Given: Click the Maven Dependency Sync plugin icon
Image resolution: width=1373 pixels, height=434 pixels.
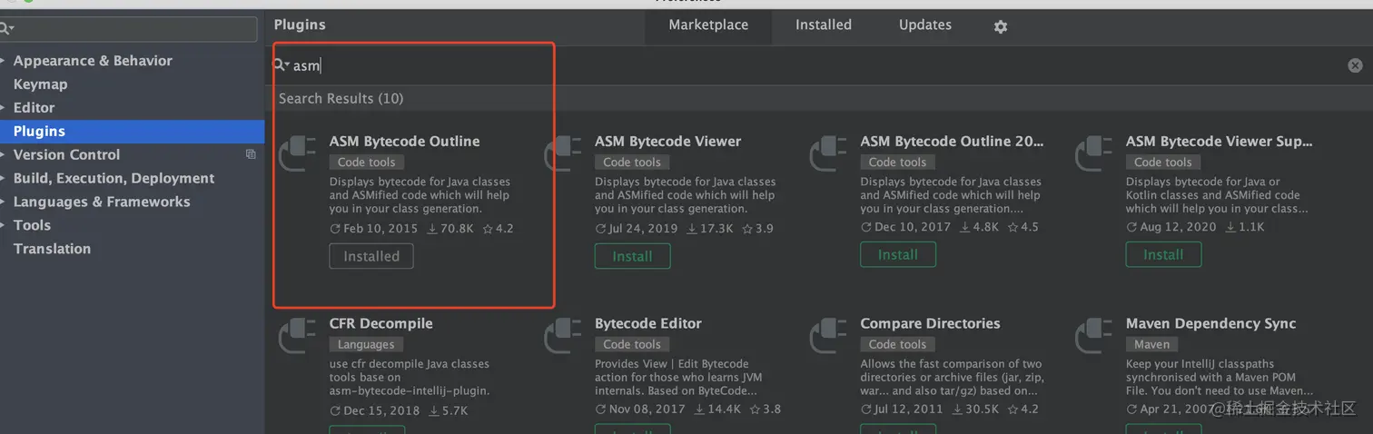Looking at the screenshot, I should pyautogui.click(x=1094, y=335).
